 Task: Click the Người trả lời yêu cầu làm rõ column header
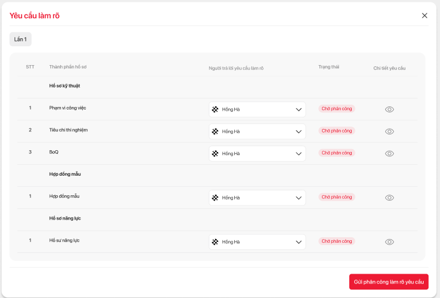point(236,68)
